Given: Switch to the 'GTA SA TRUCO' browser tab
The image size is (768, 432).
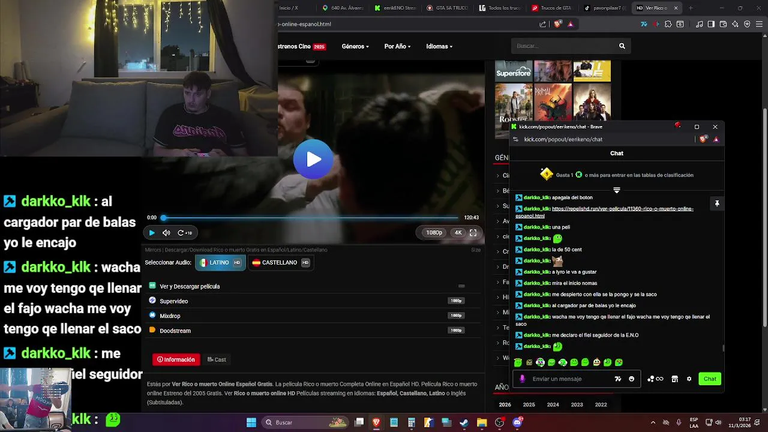Looking at the screenshot, I should tap(448, 8).
